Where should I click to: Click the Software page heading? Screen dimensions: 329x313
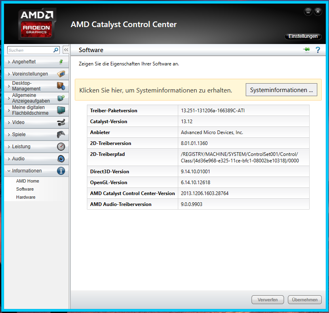point(91,50)
